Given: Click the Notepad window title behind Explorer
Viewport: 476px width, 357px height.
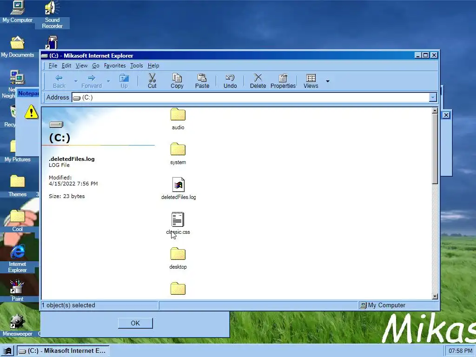Looking at the screenshot, I should coord(28,93).
